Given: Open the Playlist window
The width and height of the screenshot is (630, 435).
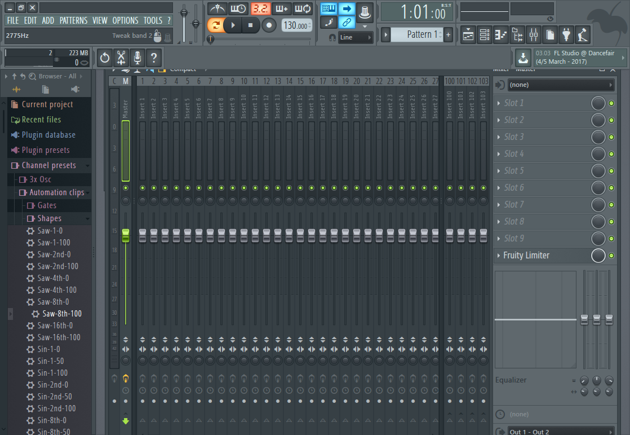Looking at the screenshot, I should click(468, 34).
